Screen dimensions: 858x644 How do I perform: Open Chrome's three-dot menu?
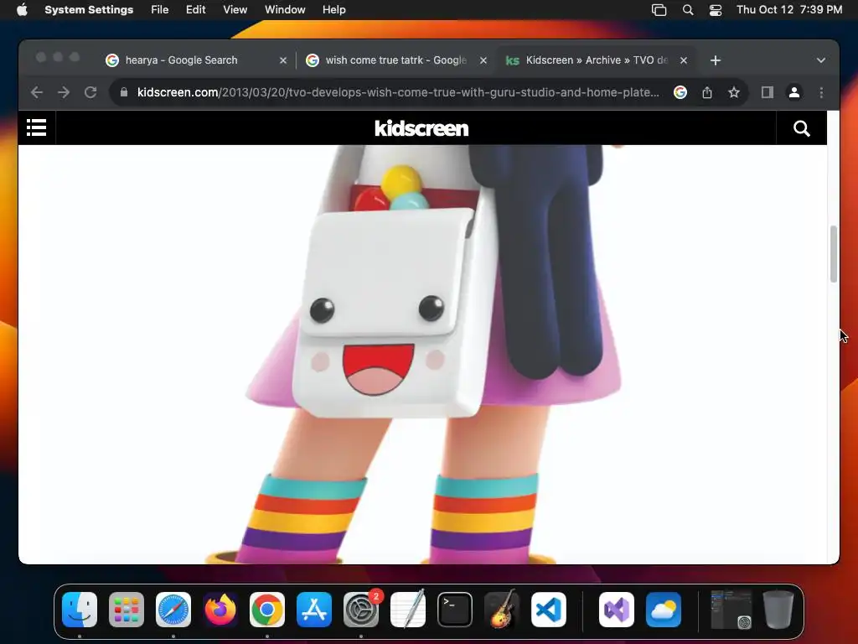pos(821,92)
